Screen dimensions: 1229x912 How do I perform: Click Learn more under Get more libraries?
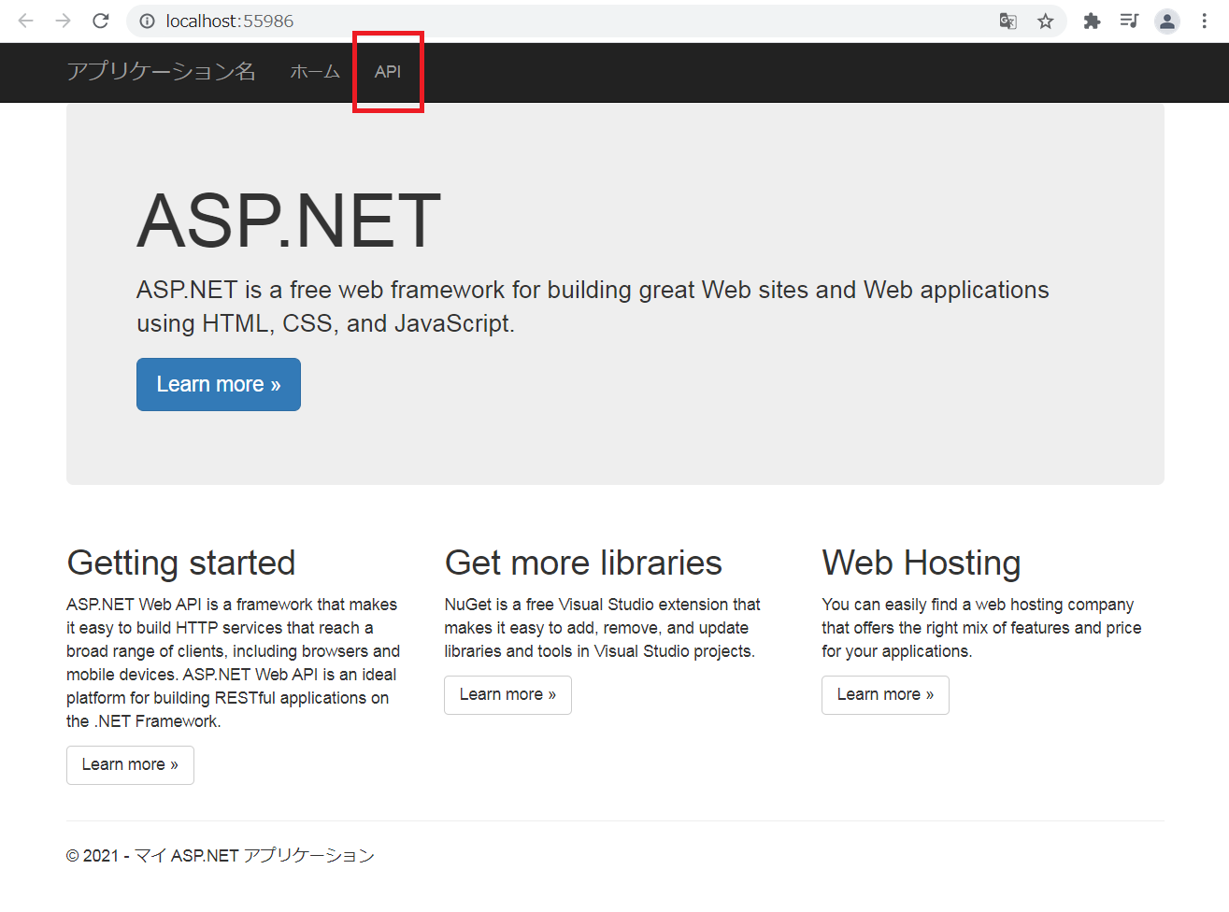click(507, 694)
